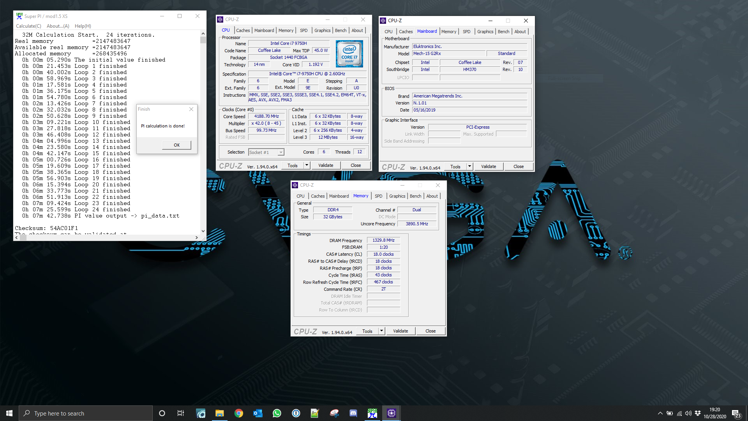Image resolution: width=748 pixels, height=421 pixels.
Task: Show hidden system tray icons
Action: (660, 413)
